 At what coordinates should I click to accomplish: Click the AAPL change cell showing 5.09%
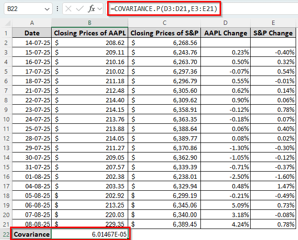[225, 205]
